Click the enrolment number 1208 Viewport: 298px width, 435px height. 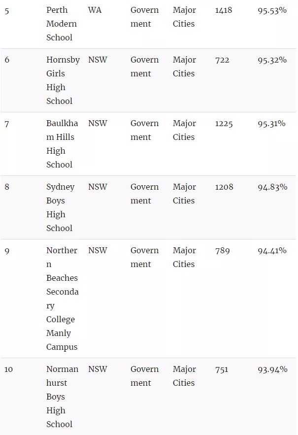click(x=224, y=187)
